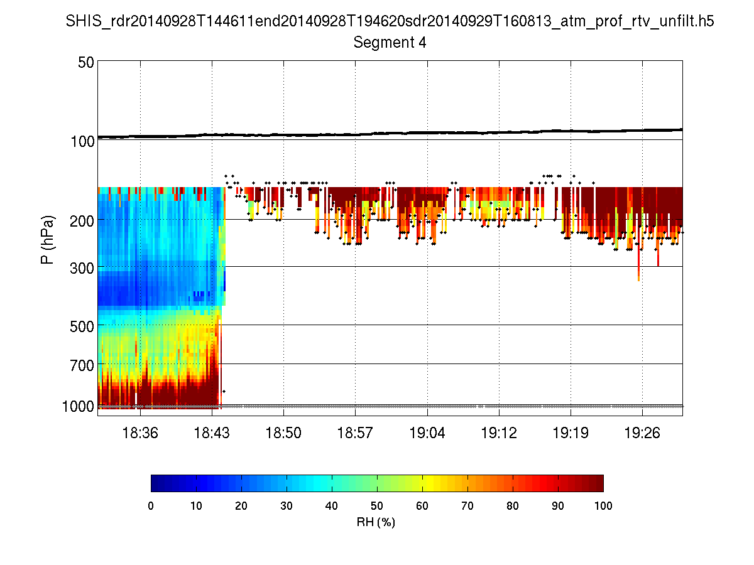
Task: Select the 18:57 time tick label
Action: [x=356, y=433]
